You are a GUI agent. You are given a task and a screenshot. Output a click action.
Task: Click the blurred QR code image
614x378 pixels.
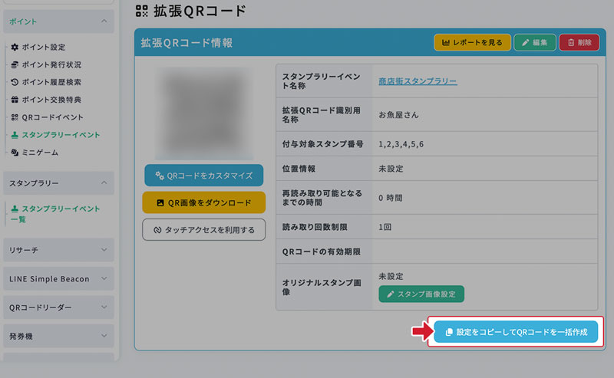[x=203, y=112]
